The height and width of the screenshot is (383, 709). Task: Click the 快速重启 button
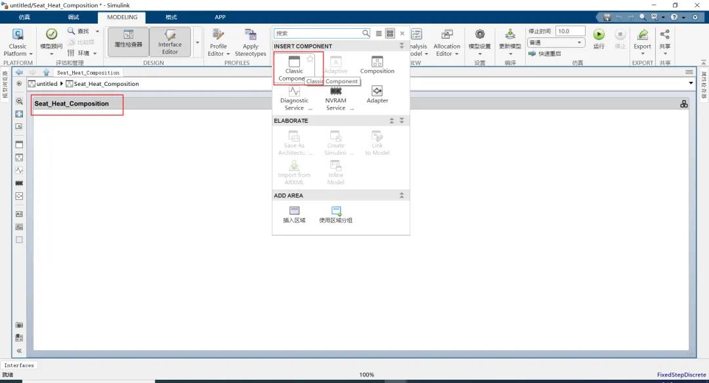[546, 54]
